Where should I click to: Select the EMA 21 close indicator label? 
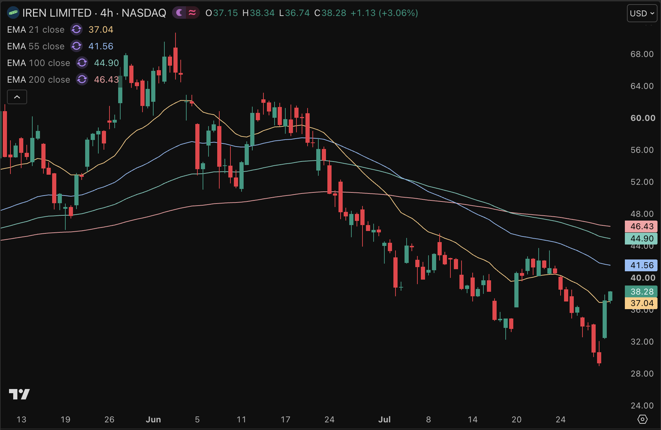(x=36, y=30)
